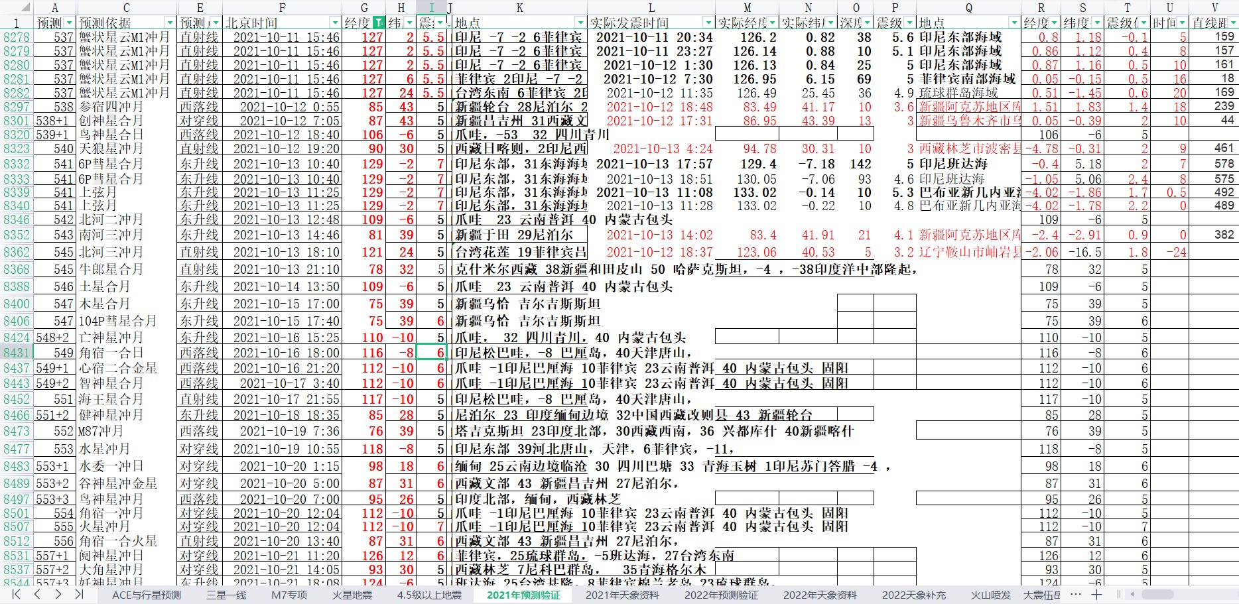Open filter dropdown for column T 震级
This screenshot has width=1239, height=604.
(x=1143, y=23)
